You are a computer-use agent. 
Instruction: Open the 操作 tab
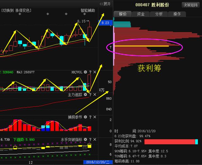coord(177,14)
